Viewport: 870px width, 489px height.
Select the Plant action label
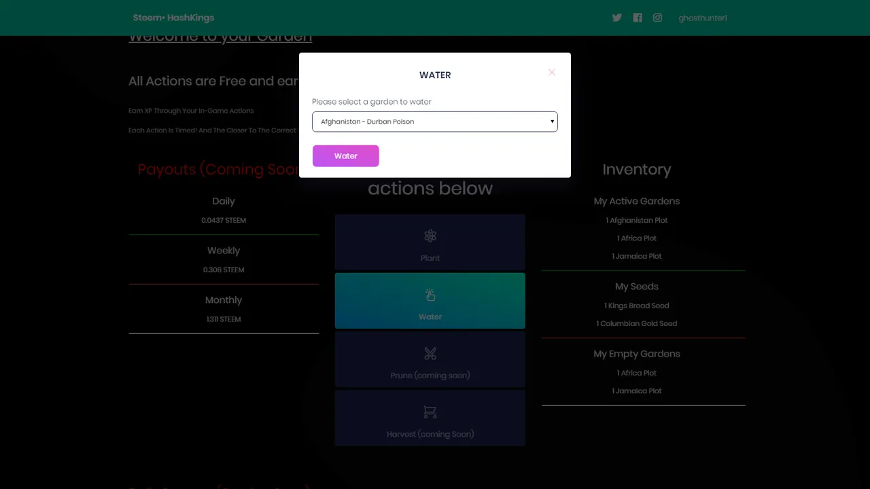tap(430, 258)
